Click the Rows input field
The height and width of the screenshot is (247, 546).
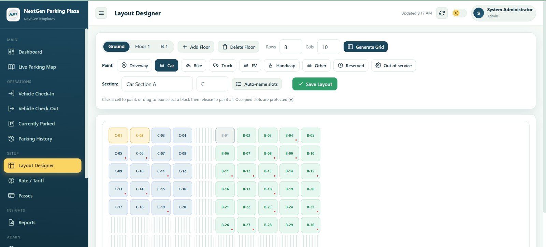291,47
